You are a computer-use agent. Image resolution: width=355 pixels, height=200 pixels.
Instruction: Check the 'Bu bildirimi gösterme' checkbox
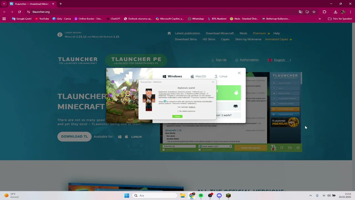(178, 111)
